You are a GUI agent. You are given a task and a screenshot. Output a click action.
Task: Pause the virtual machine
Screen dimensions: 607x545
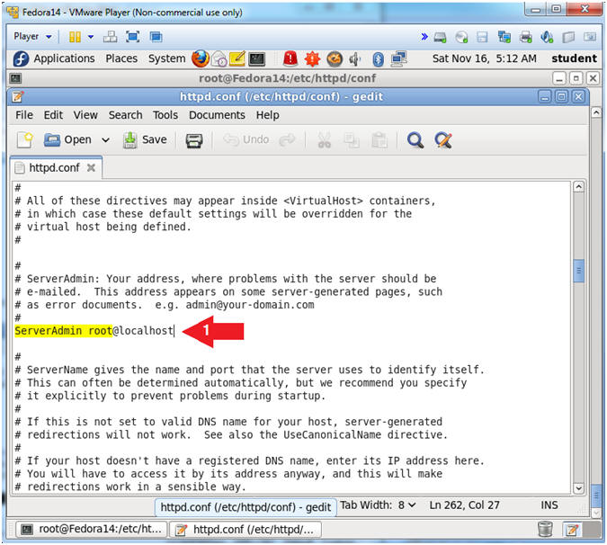[x=76, y=37]
